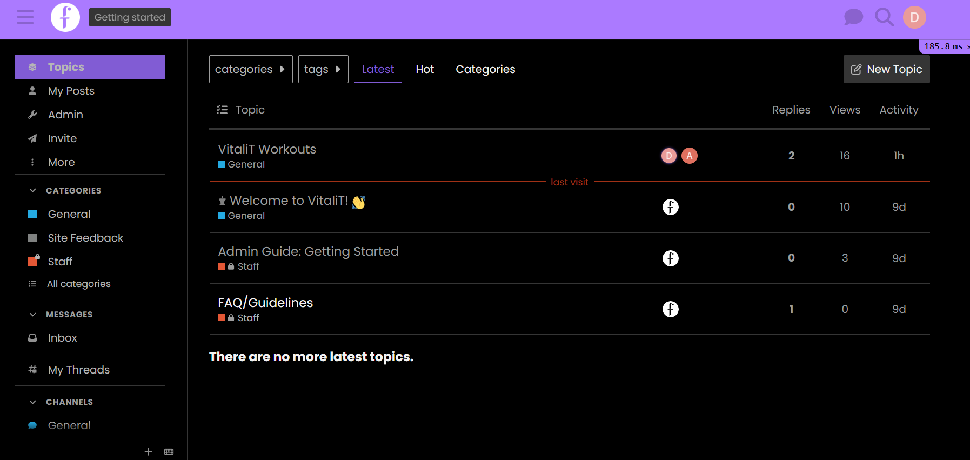970x460 pixels.
Task: Open search with the magnifier icon
Action: click(884, 17)
